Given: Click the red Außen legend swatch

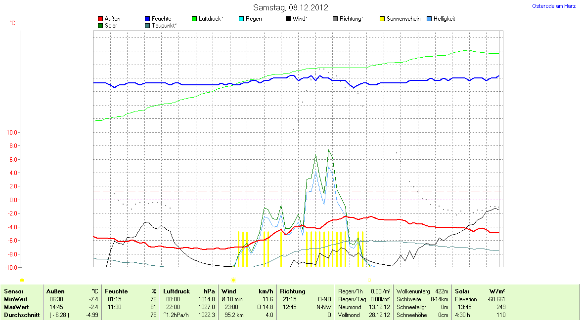Looking at the screenshot, I should click(x=100, y=19).
